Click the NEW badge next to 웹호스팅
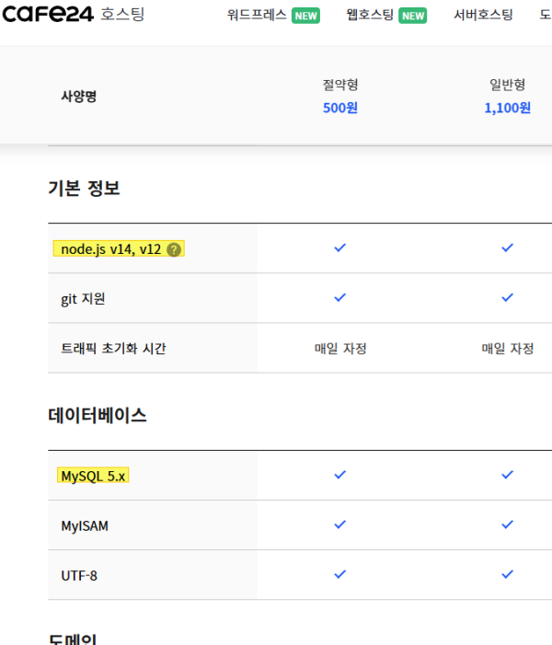Screen dimensions: 552x645 413,16
